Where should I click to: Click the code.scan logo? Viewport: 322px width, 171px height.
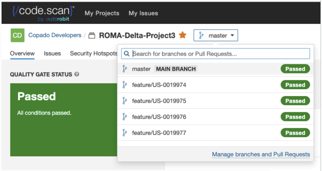point(43,13)
